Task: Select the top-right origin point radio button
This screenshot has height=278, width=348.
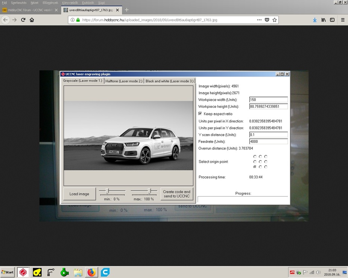Action: [266, 156]
